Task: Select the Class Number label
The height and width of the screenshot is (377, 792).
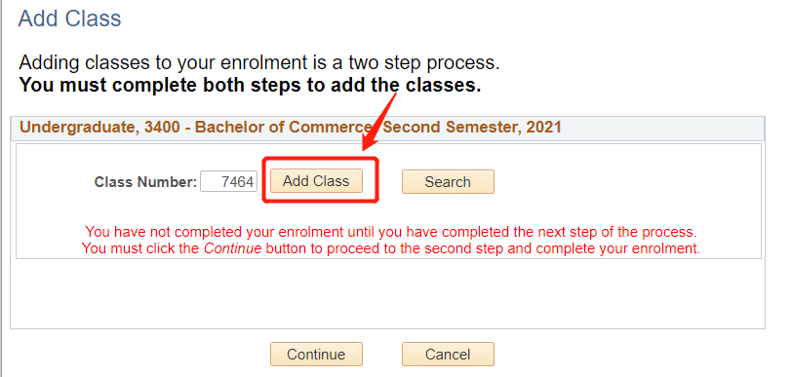Action: [x=145, y=182]
